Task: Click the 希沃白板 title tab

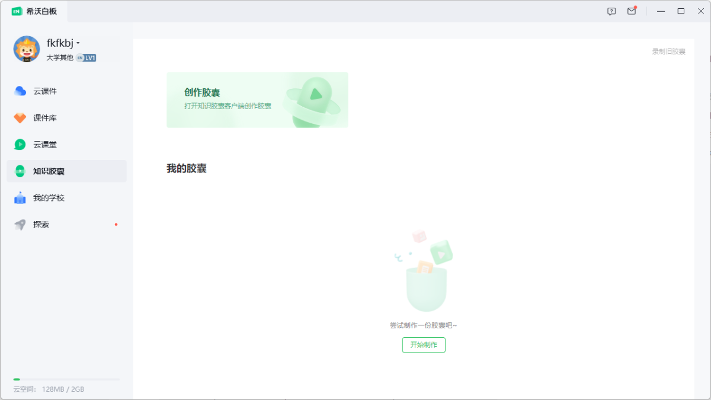Action: click(x=34, y=11)
